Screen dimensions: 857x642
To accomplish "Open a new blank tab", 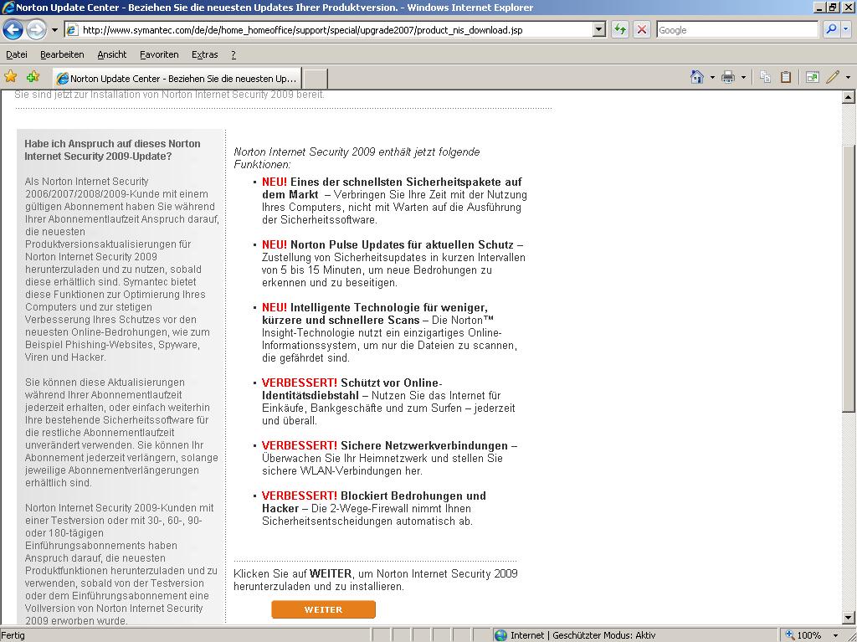I will (316, 79).
